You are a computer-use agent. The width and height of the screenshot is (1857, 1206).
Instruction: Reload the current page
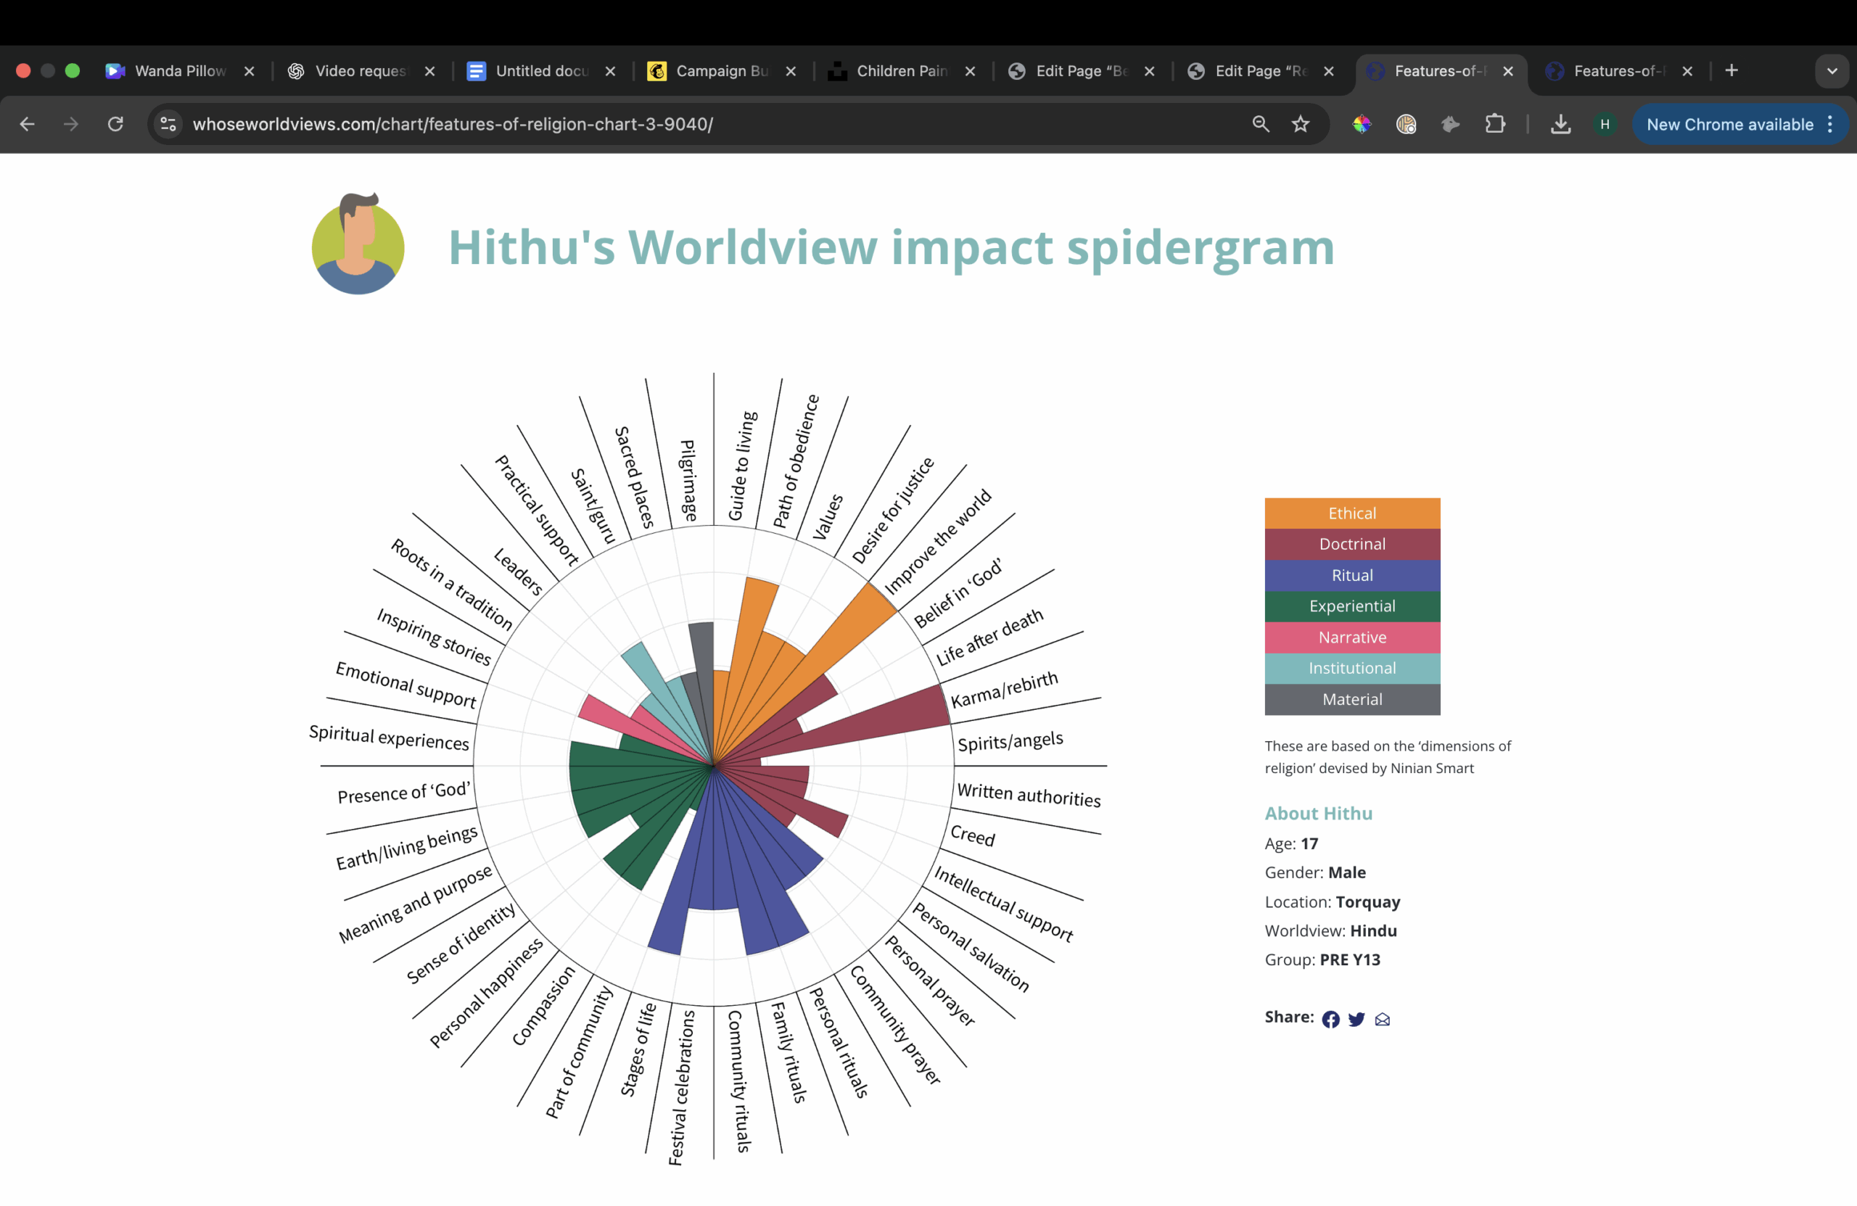115,124
